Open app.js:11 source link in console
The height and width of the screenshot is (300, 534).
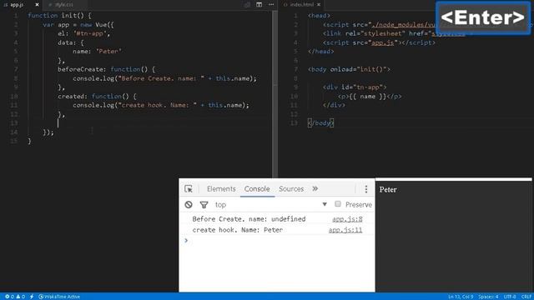(345, 230)
